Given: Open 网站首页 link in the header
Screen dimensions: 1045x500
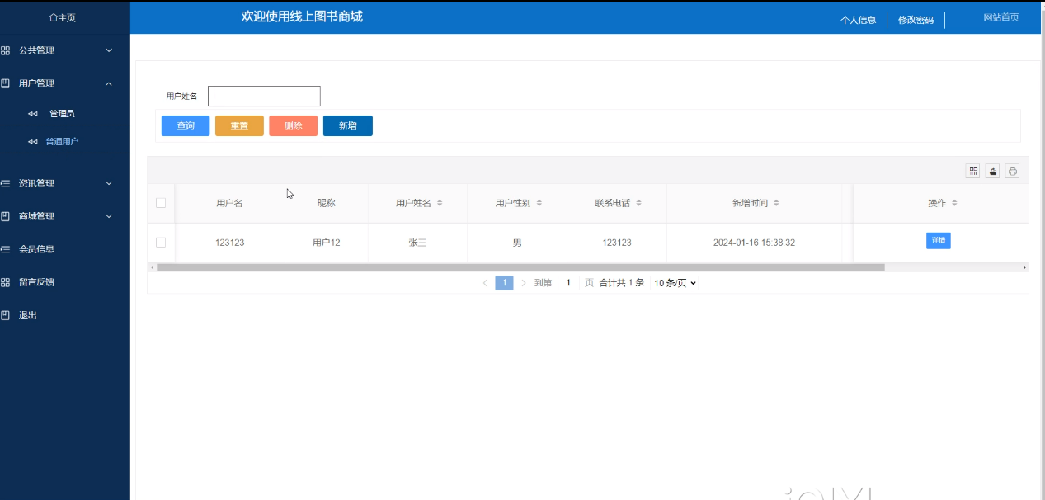Looking at the screenshot, I should [x=1001, y=17].
